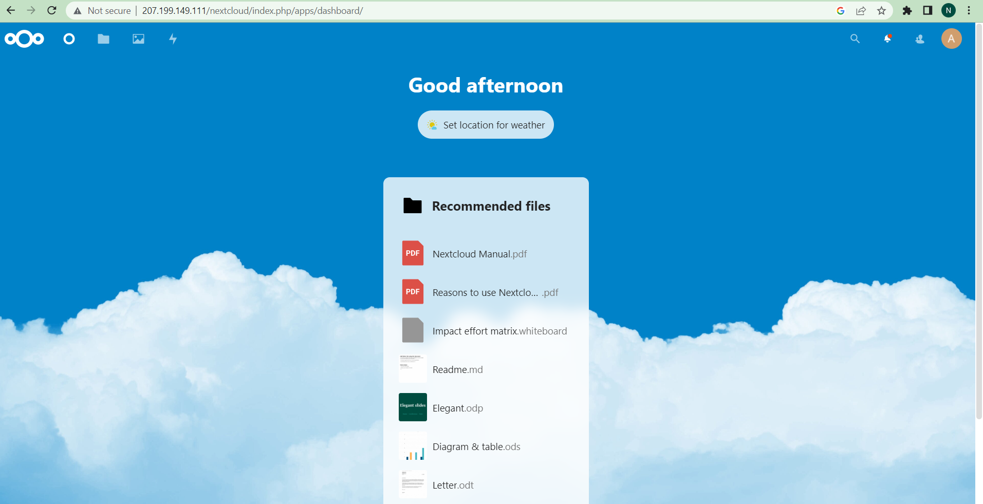Click the Readme.md thumbnail
Viewport: 983px width, 504px height.
413,369
